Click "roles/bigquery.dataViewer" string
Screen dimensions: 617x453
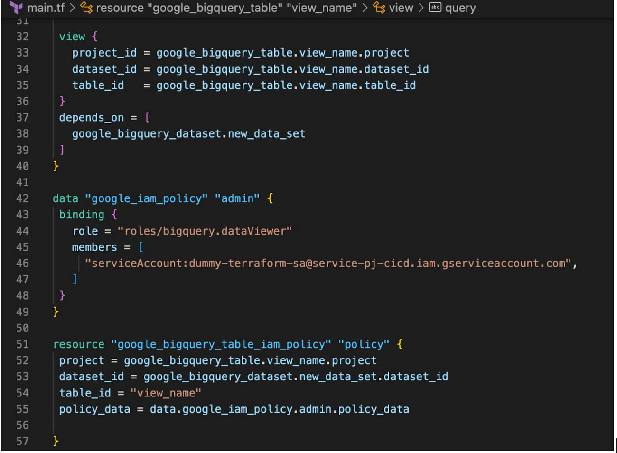coord(205,231)
